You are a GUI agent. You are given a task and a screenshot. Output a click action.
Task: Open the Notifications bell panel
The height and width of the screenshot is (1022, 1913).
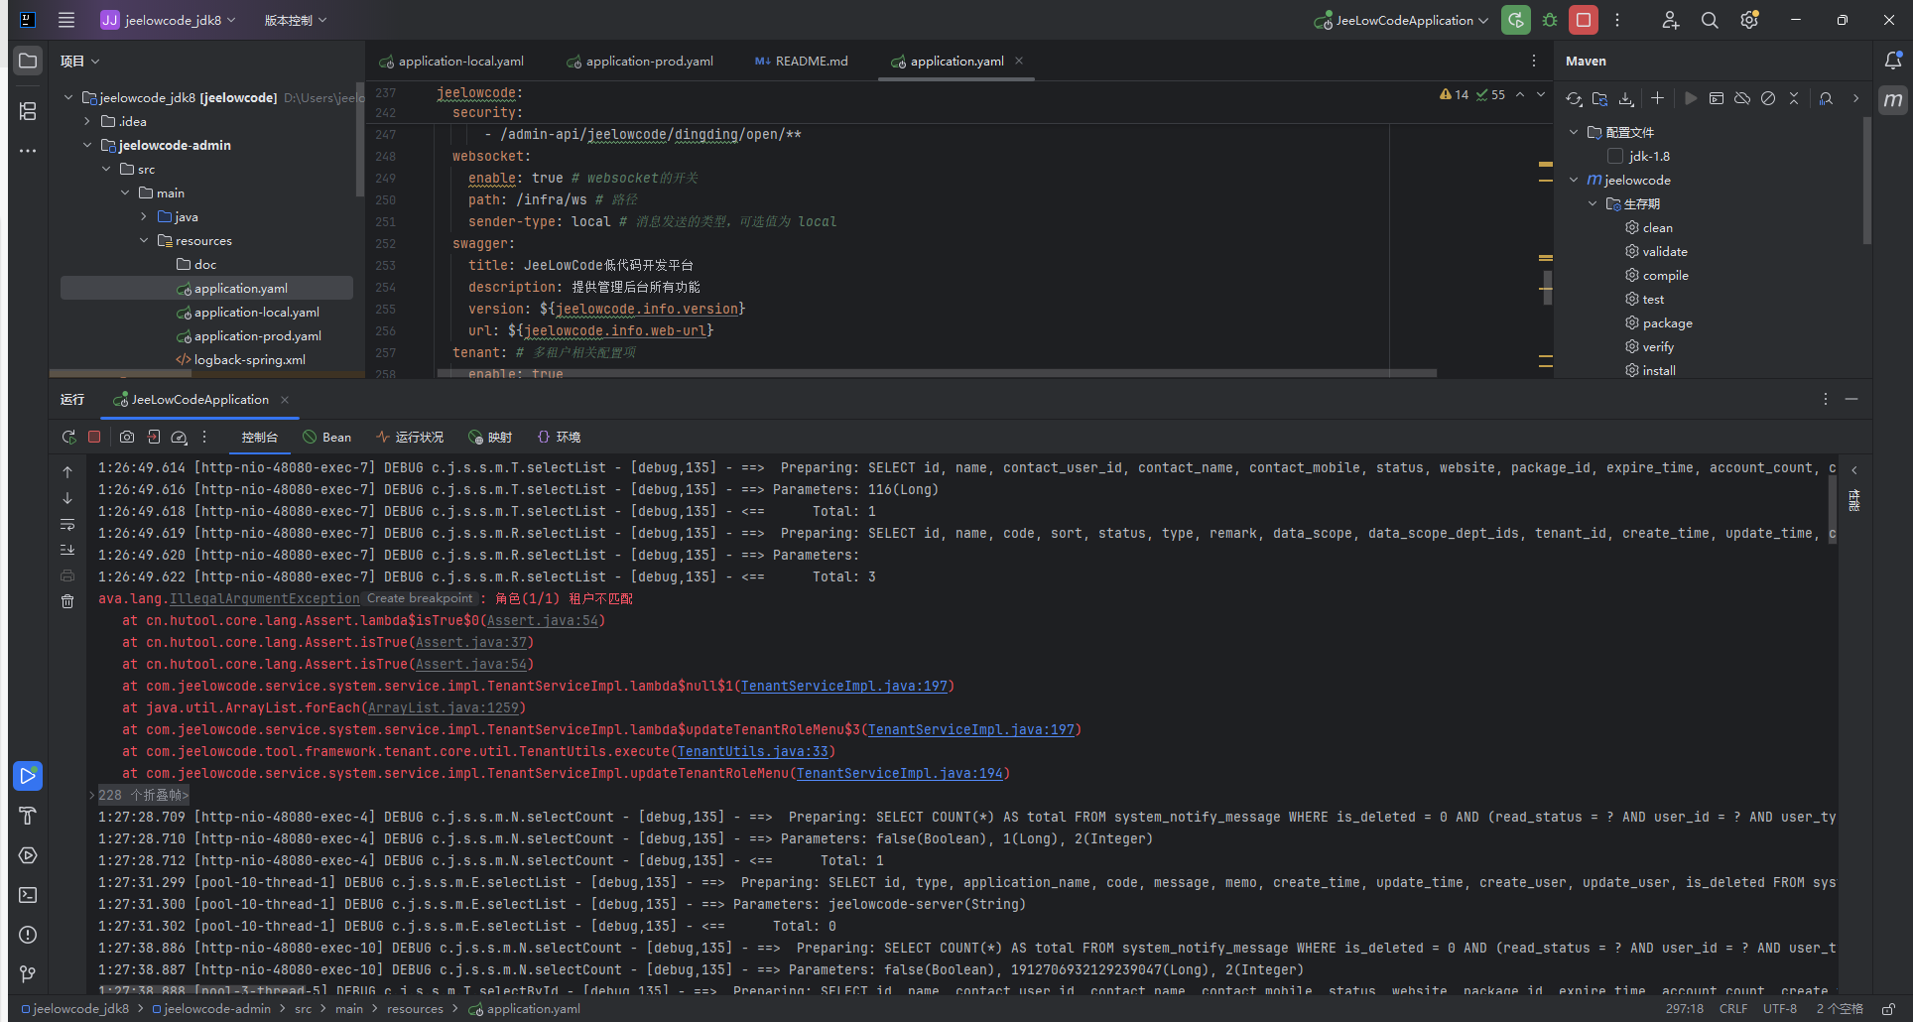(x=1893, y=61)
